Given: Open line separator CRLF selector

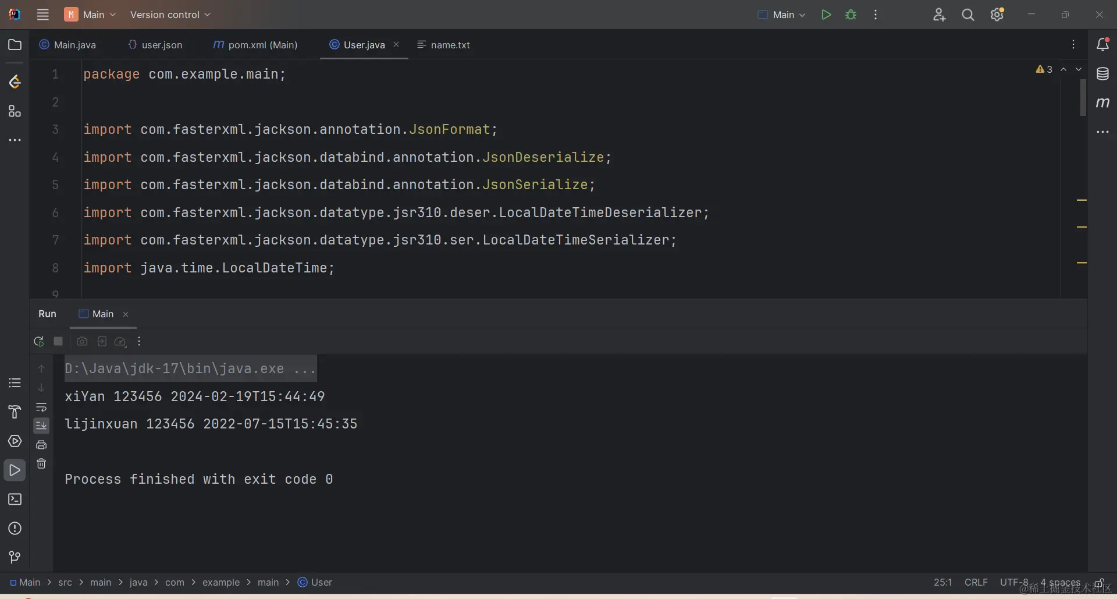Looking at the screenshot, I should pos(976,583).
